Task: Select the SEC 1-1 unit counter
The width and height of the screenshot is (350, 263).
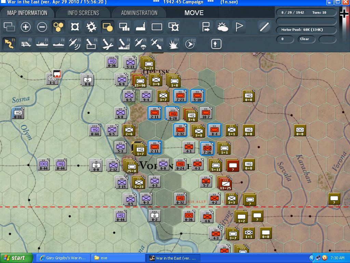Action: click(52, 79)
